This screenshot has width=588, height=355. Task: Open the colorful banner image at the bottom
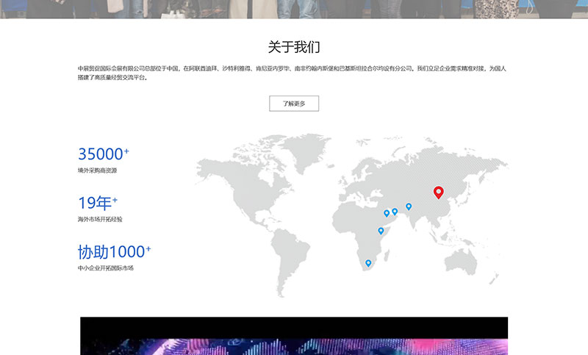click(294, 337)
